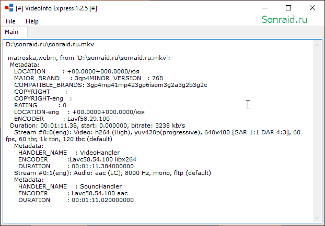
Task: Click the first LOCATION +00.0000 line
Action: coord(77,71)
